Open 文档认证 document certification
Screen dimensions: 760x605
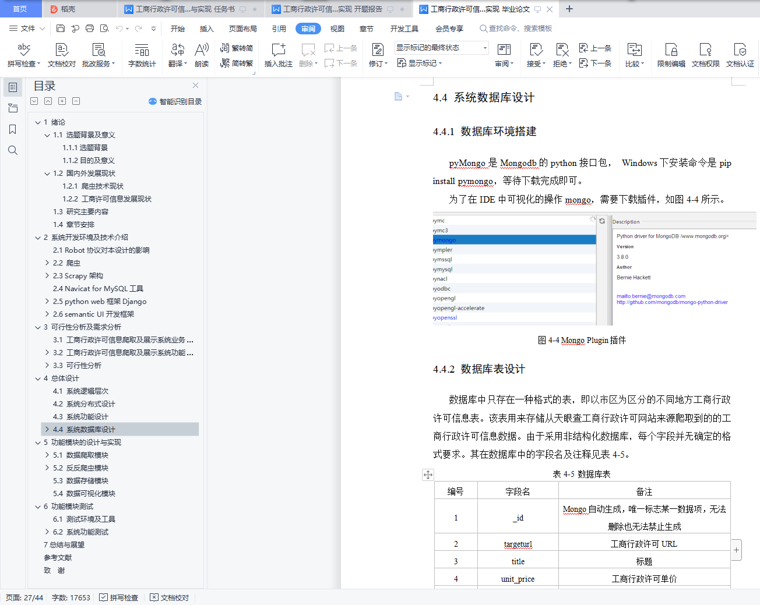740,55
